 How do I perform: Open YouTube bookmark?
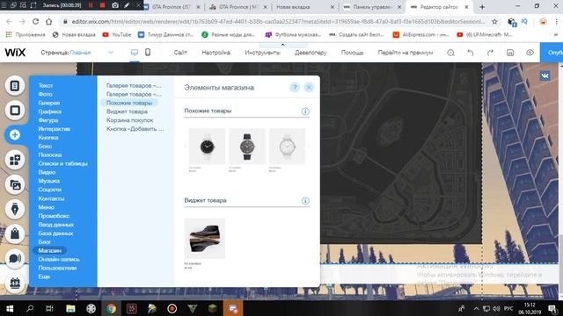coord(117,35)
